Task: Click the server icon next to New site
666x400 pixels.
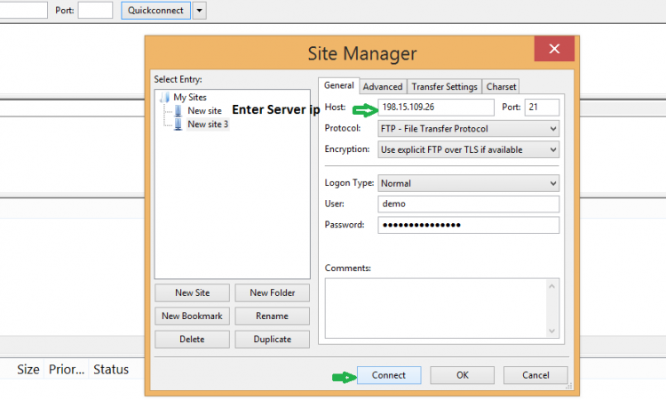Action: click(178, 111)
